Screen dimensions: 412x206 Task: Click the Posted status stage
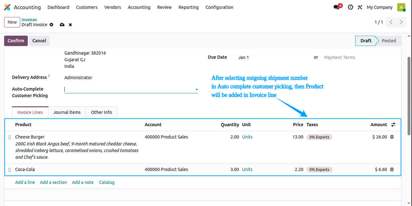[389, 41]
